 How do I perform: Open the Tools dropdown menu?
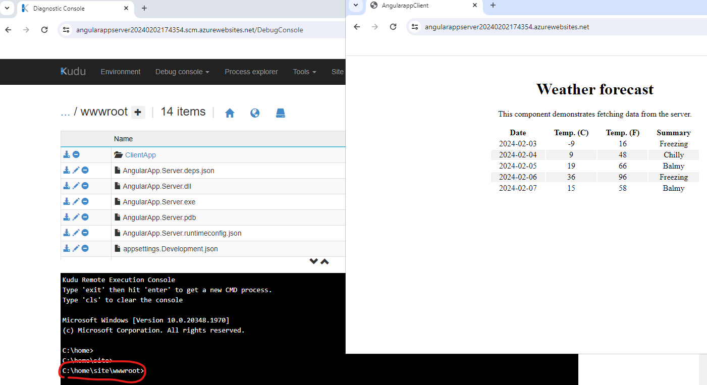305,72
